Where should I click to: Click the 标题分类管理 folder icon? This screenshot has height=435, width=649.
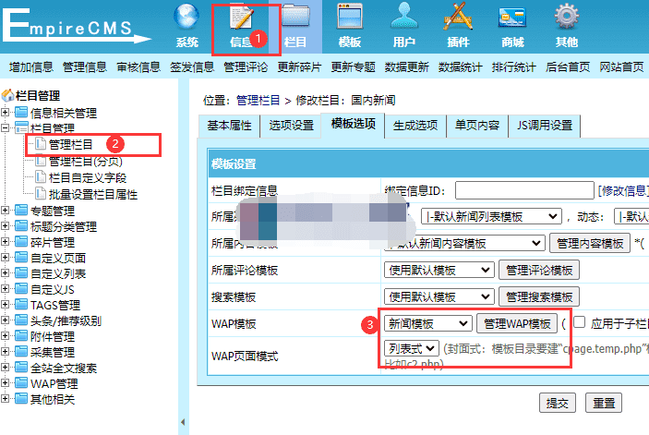pos(21,226)
